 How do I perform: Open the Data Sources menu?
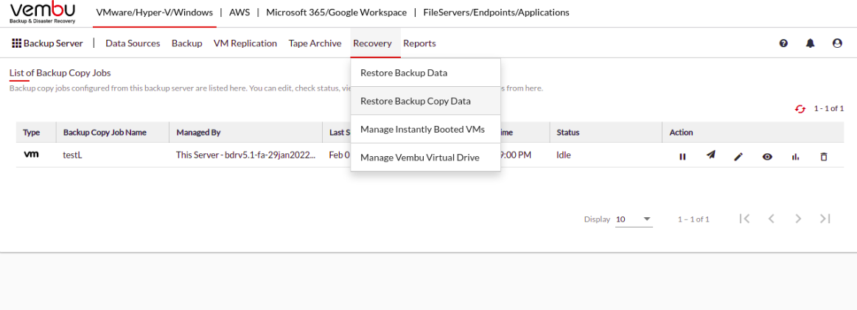(133, 43)
